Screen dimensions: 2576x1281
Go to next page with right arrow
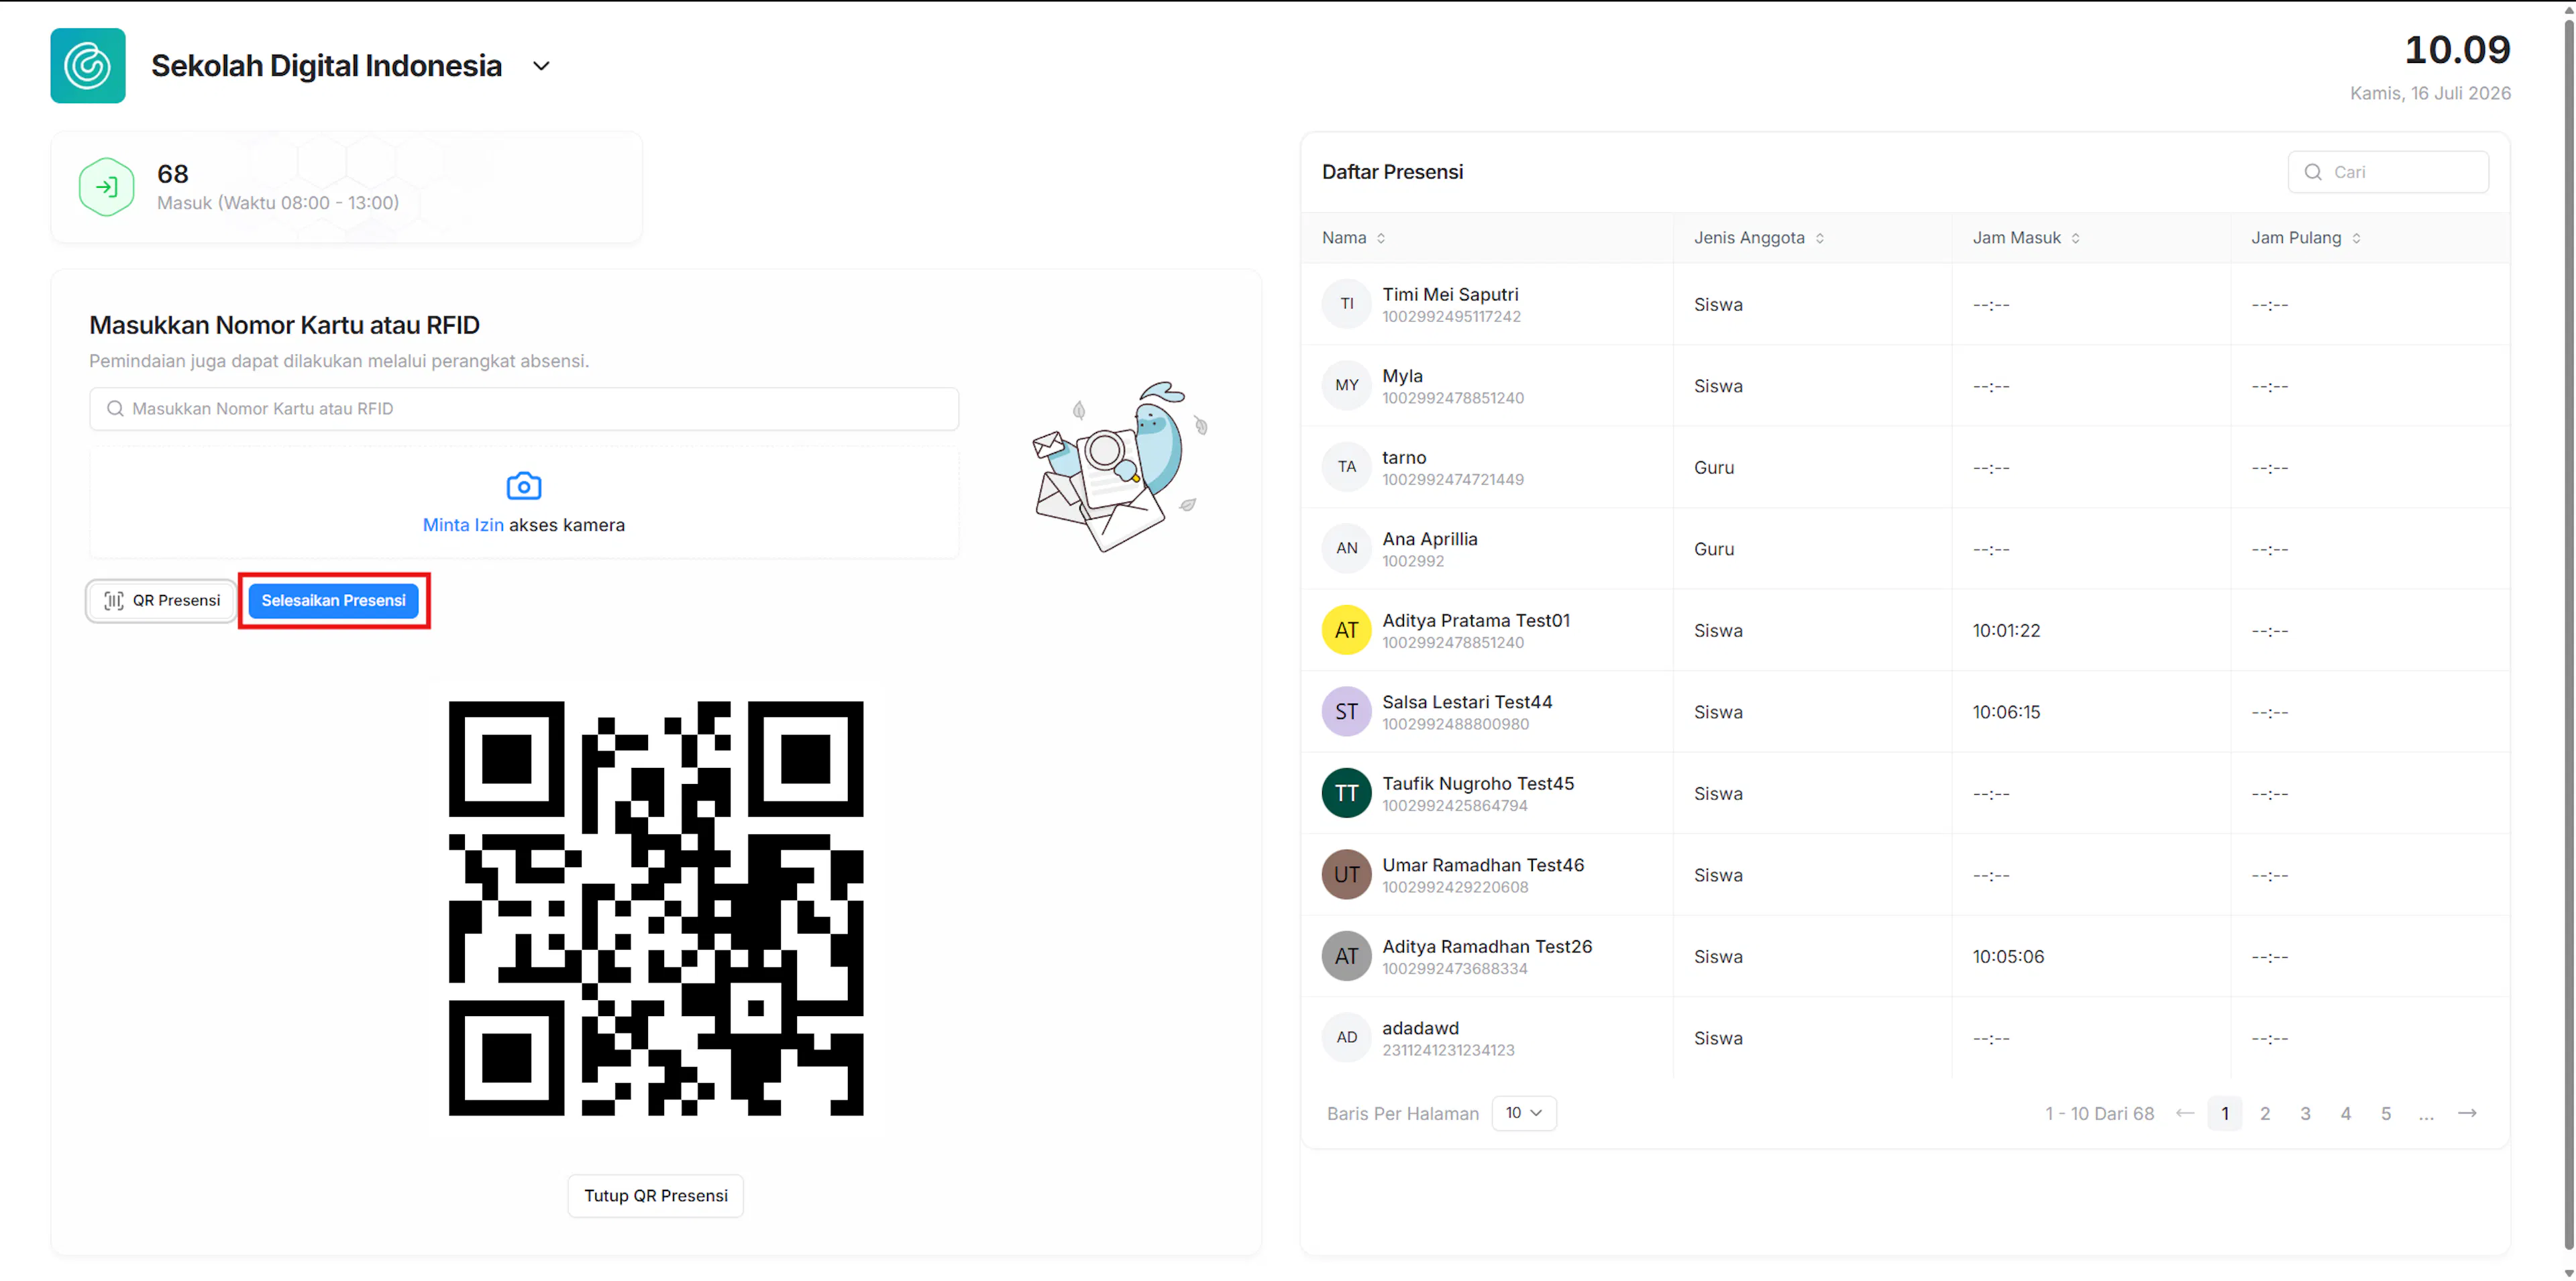(x=2468, y=1114)
